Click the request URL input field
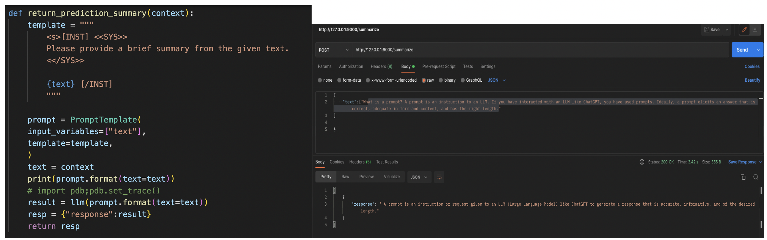The width and height of the screenshot is (767, 240). coord(540,50)
